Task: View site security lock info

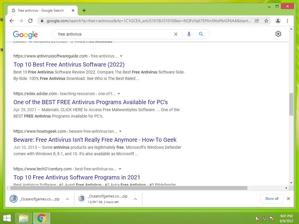Action: [42, 21]
